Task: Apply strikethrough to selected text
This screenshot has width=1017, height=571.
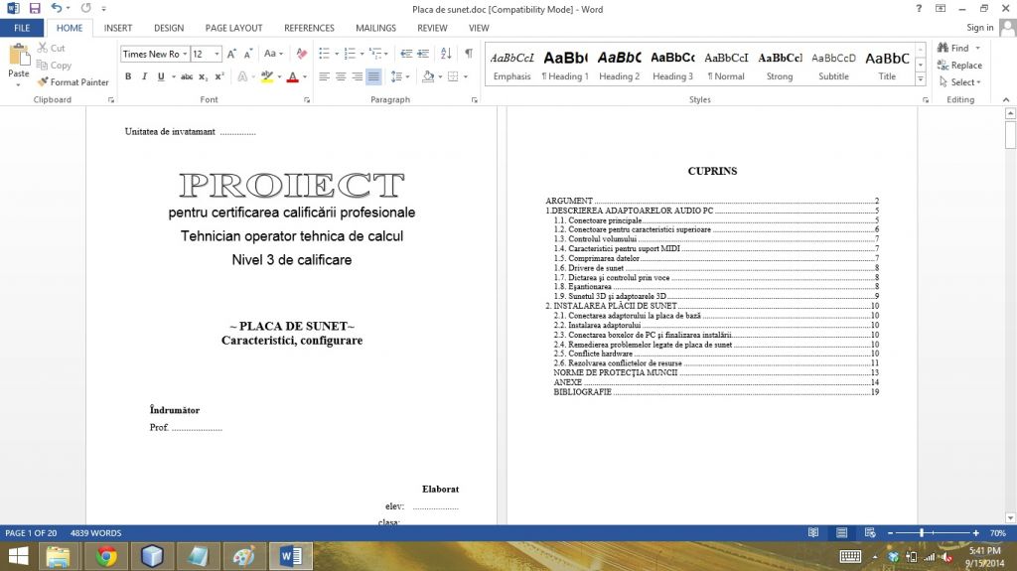Action: [187, 76]
